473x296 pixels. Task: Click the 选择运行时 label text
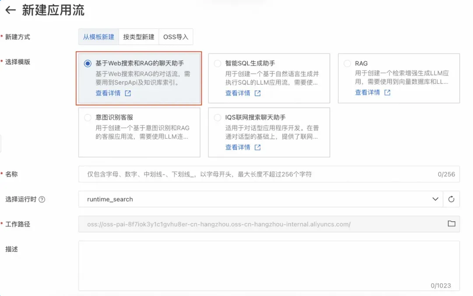coord(21,199)
